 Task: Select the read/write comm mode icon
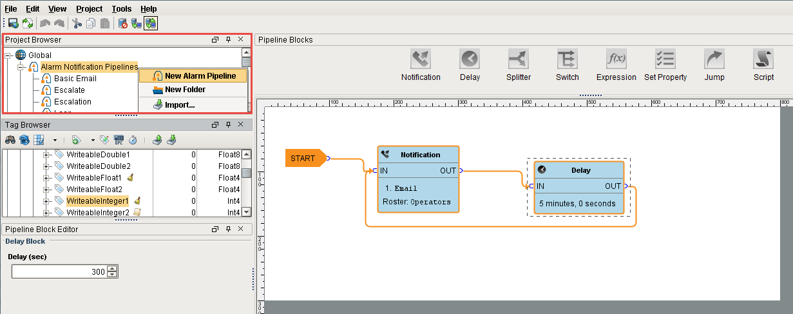pyautogui.click(x=150, y=23)
